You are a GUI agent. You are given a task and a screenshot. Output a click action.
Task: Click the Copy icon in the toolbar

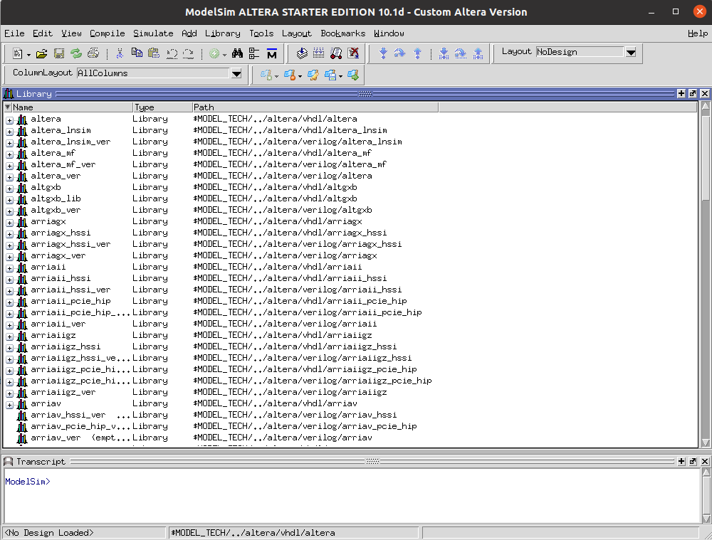click(137, 53)
